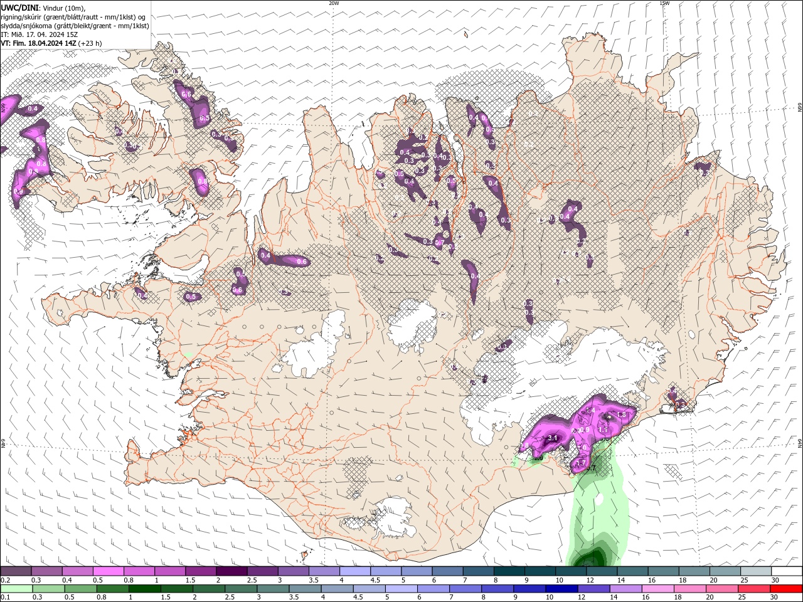The image size is (803, 602).
Task: Click the deep navy rain swatch labeled 10
Action: pos(561,589)
